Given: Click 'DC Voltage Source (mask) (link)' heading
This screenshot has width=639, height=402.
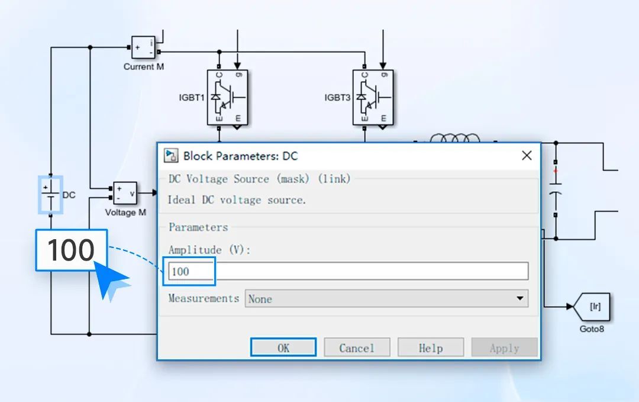Looking at the screenshot, I should [260, 179].
